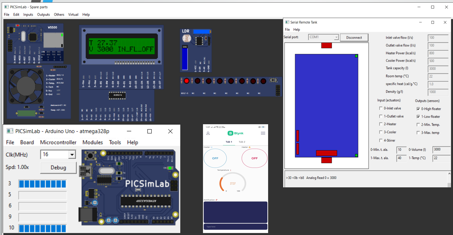Image resolution: width=453 pixels, height=235 pixels.
Task: Open the Microcontroller menu in Arduino Uno window
Action: (58, 142)
